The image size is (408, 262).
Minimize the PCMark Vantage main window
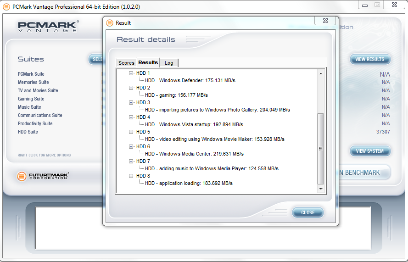365,5
